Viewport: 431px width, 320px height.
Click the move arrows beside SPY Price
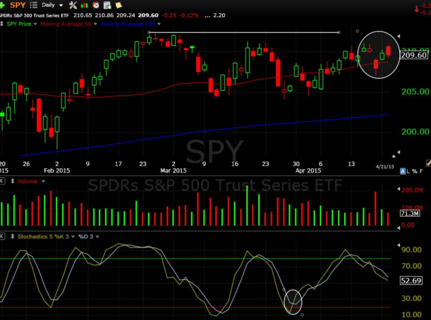(x=2, y=24)
